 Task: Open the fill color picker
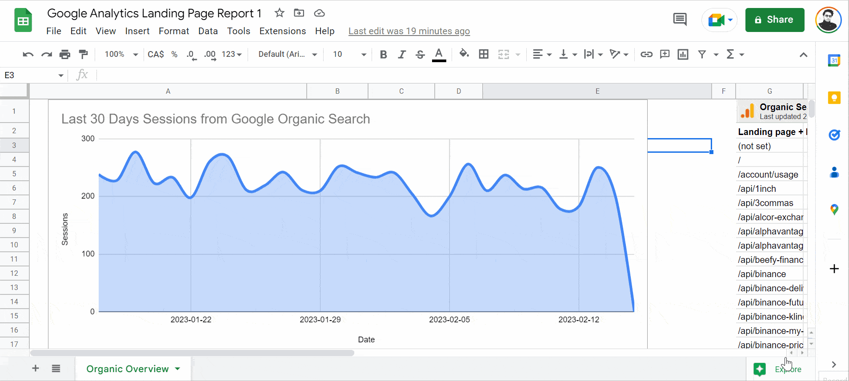point(464,54)
